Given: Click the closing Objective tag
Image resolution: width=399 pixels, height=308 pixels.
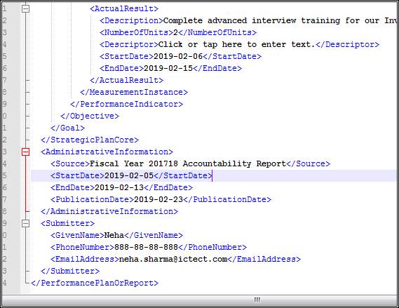Looking at the screenshot, I should tap(90, 116).
